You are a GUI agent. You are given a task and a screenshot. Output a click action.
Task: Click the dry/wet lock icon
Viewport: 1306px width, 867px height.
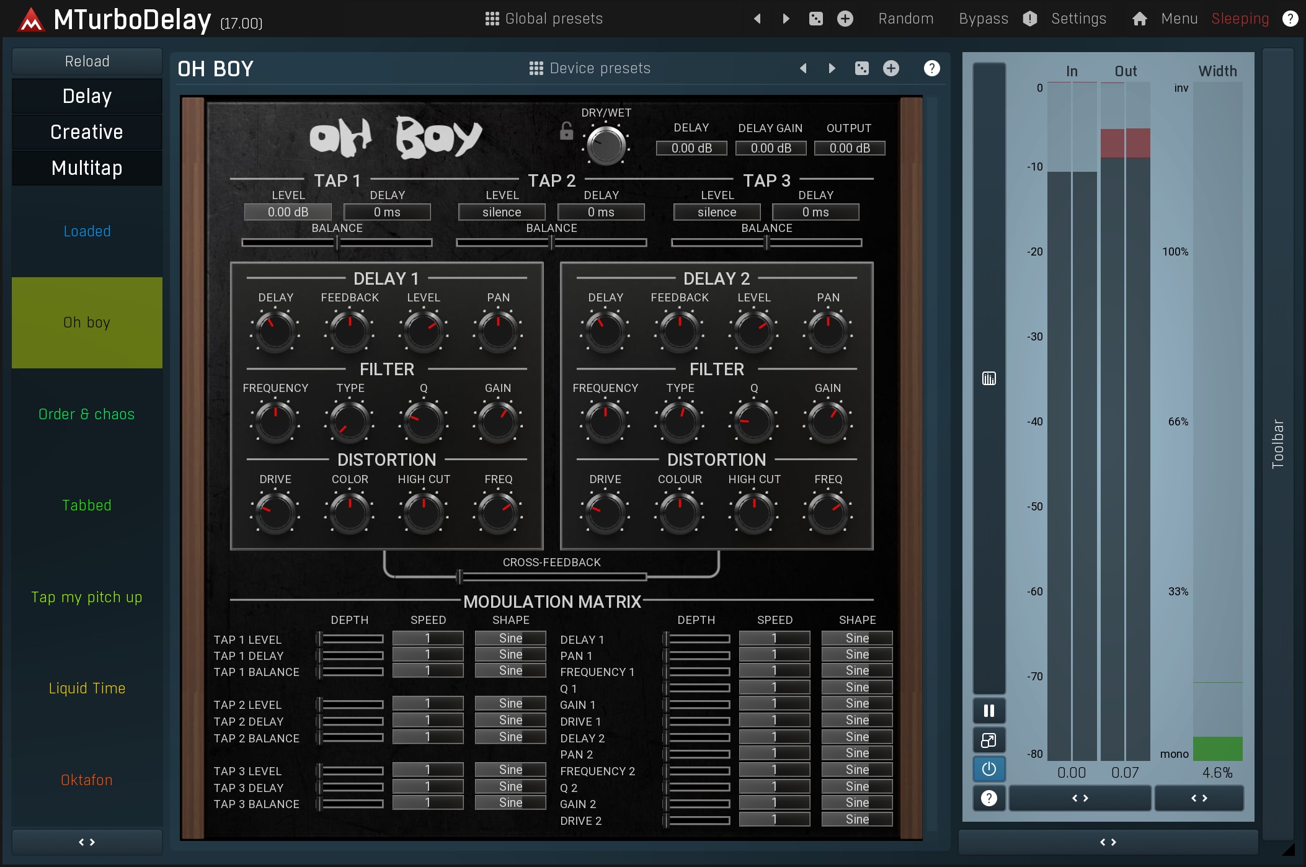coord(566,131)
